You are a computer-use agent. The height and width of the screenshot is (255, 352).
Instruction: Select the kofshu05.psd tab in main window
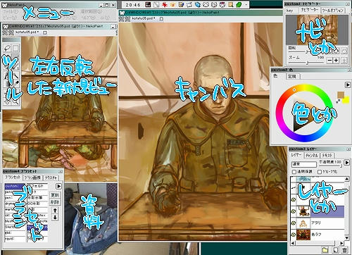coord(144,18)
